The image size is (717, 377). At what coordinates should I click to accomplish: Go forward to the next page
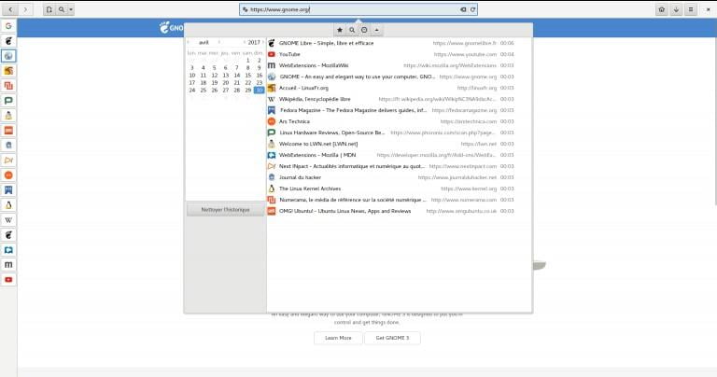click(25, 9)
